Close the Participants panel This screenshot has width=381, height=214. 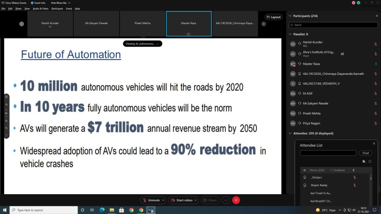pyautogui.click(x=377, y=16)
